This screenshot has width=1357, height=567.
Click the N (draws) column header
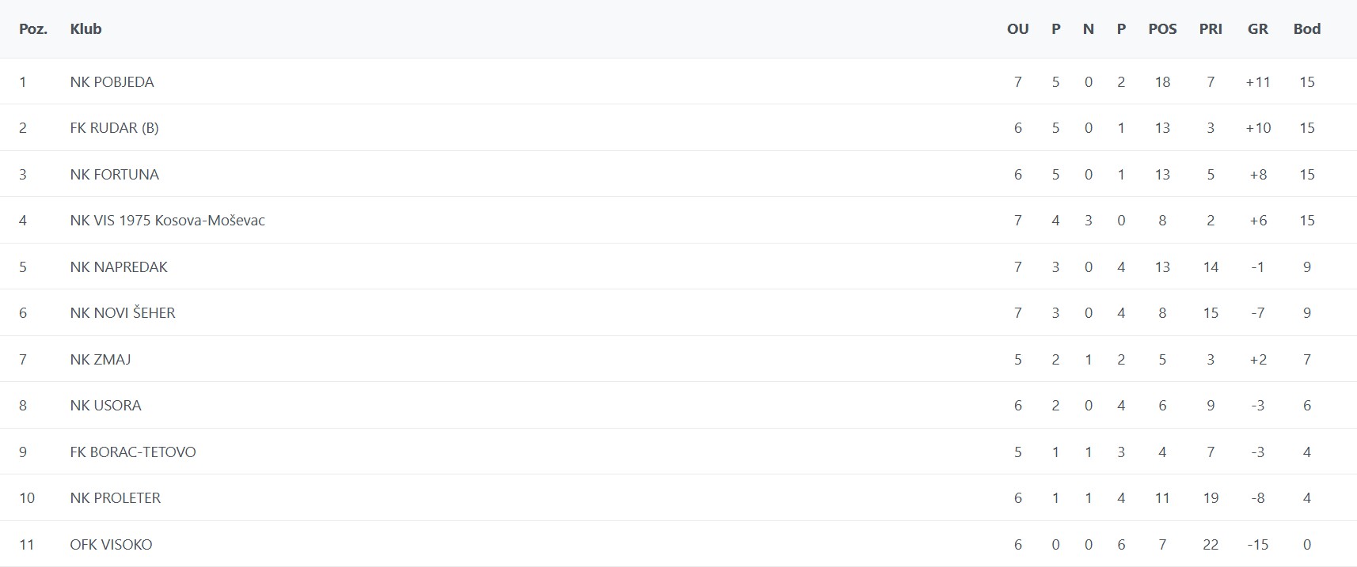click(1088, 29)
